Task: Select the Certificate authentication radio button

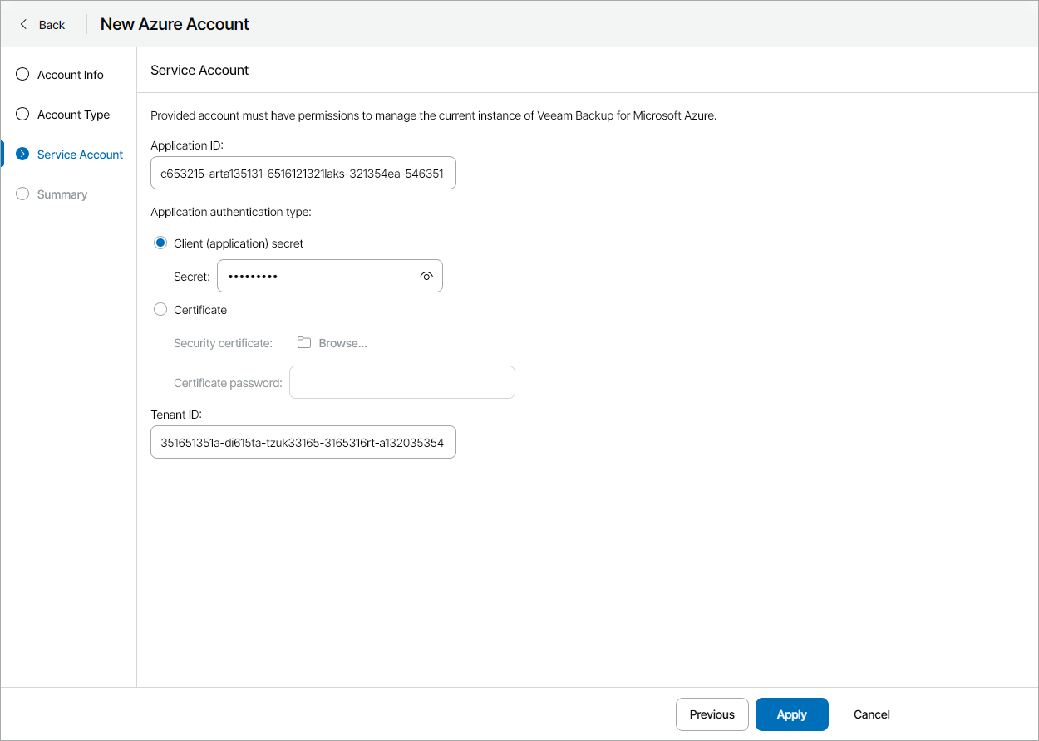Action: pos(160,309)
